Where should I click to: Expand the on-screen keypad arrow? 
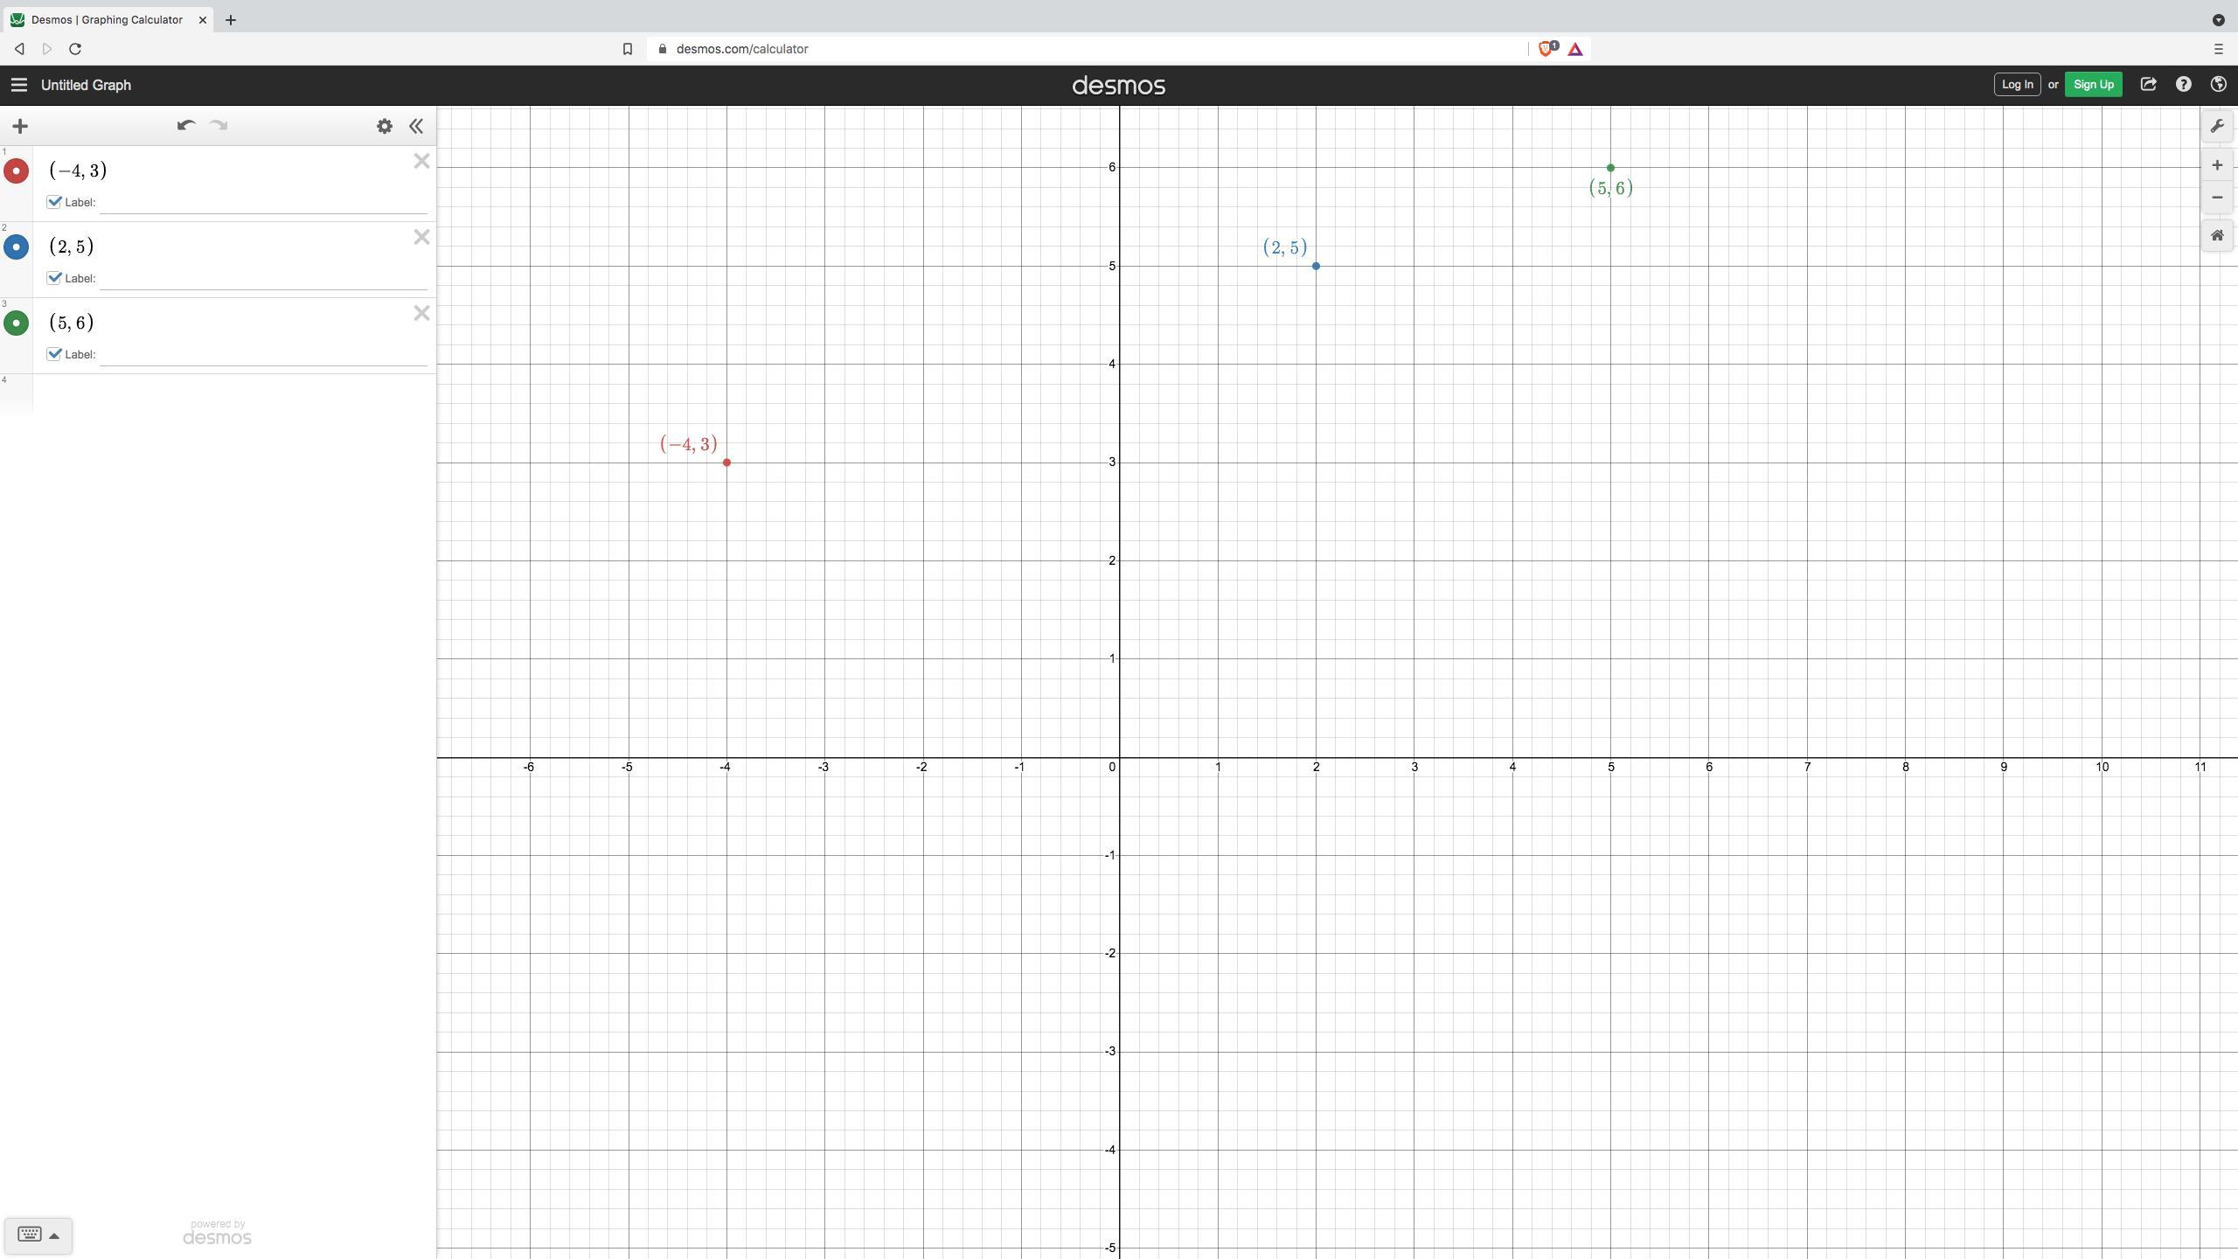pyautogui.click(x=54, y=1235)
